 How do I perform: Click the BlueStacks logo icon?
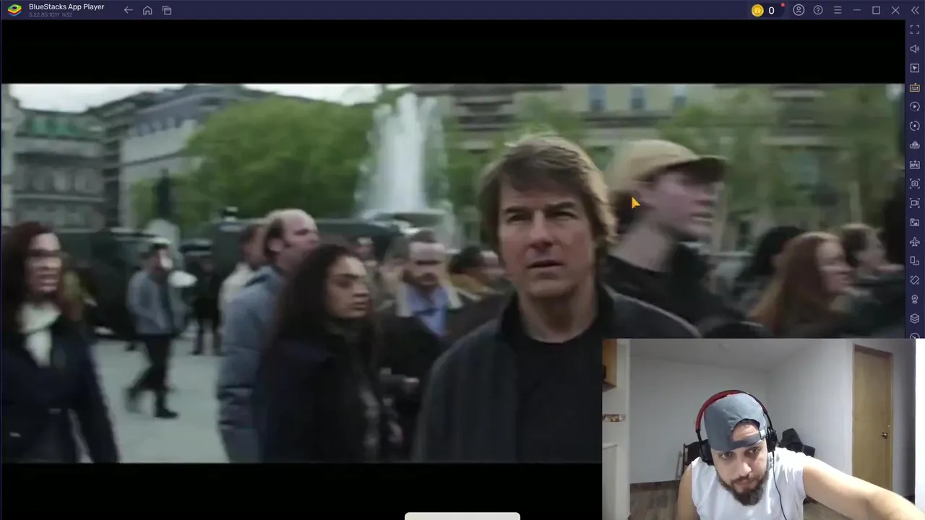click(x=14, y=10)
